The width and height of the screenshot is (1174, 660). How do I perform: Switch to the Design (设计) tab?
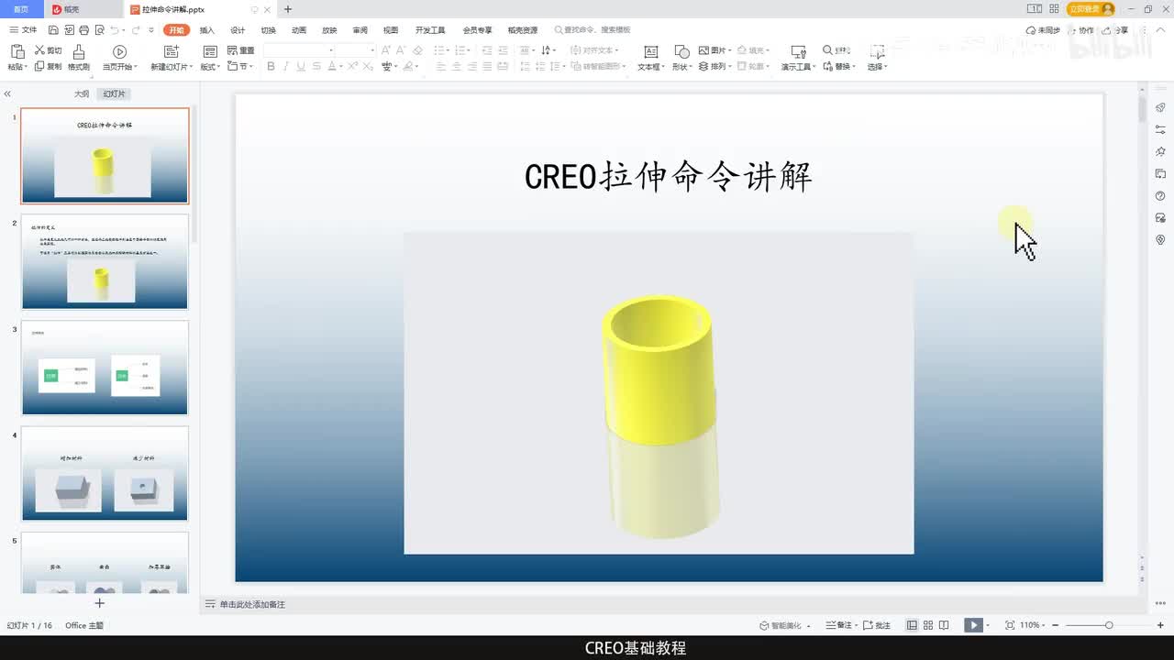[x=238, y=30]
